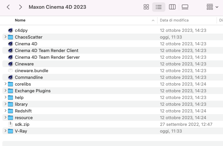This screenshot has height=146, width=223.
Task: Click the Cinema 4D Team Render Client name
Action: click(47, 50)
